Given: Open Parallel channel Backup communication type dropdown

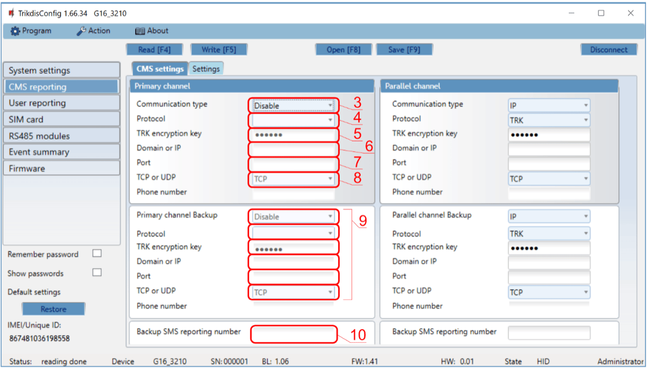Looking at the screenshot, I should coord(549,216).
